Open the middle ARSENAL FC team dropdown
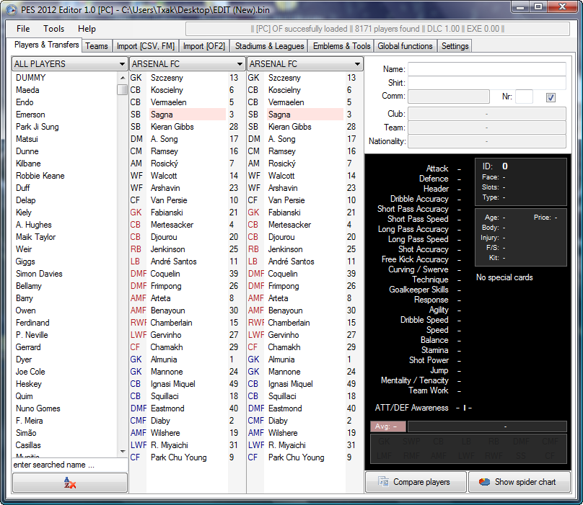Viewport: 583px width, 505px height. point(187,64)
